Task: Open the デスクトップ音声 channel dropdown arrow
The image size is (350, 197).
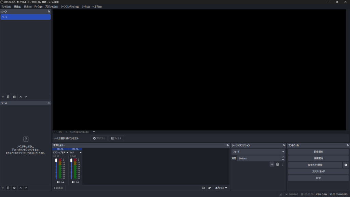Action: [x=67, y=153]
